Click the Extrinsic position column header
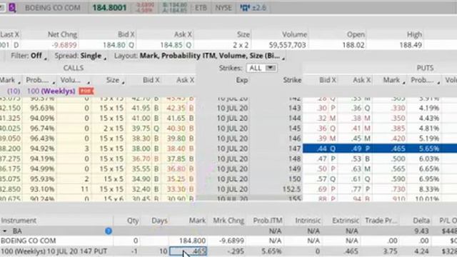The height and width of the screenshot is (257, 457). (x=346, y=221)
